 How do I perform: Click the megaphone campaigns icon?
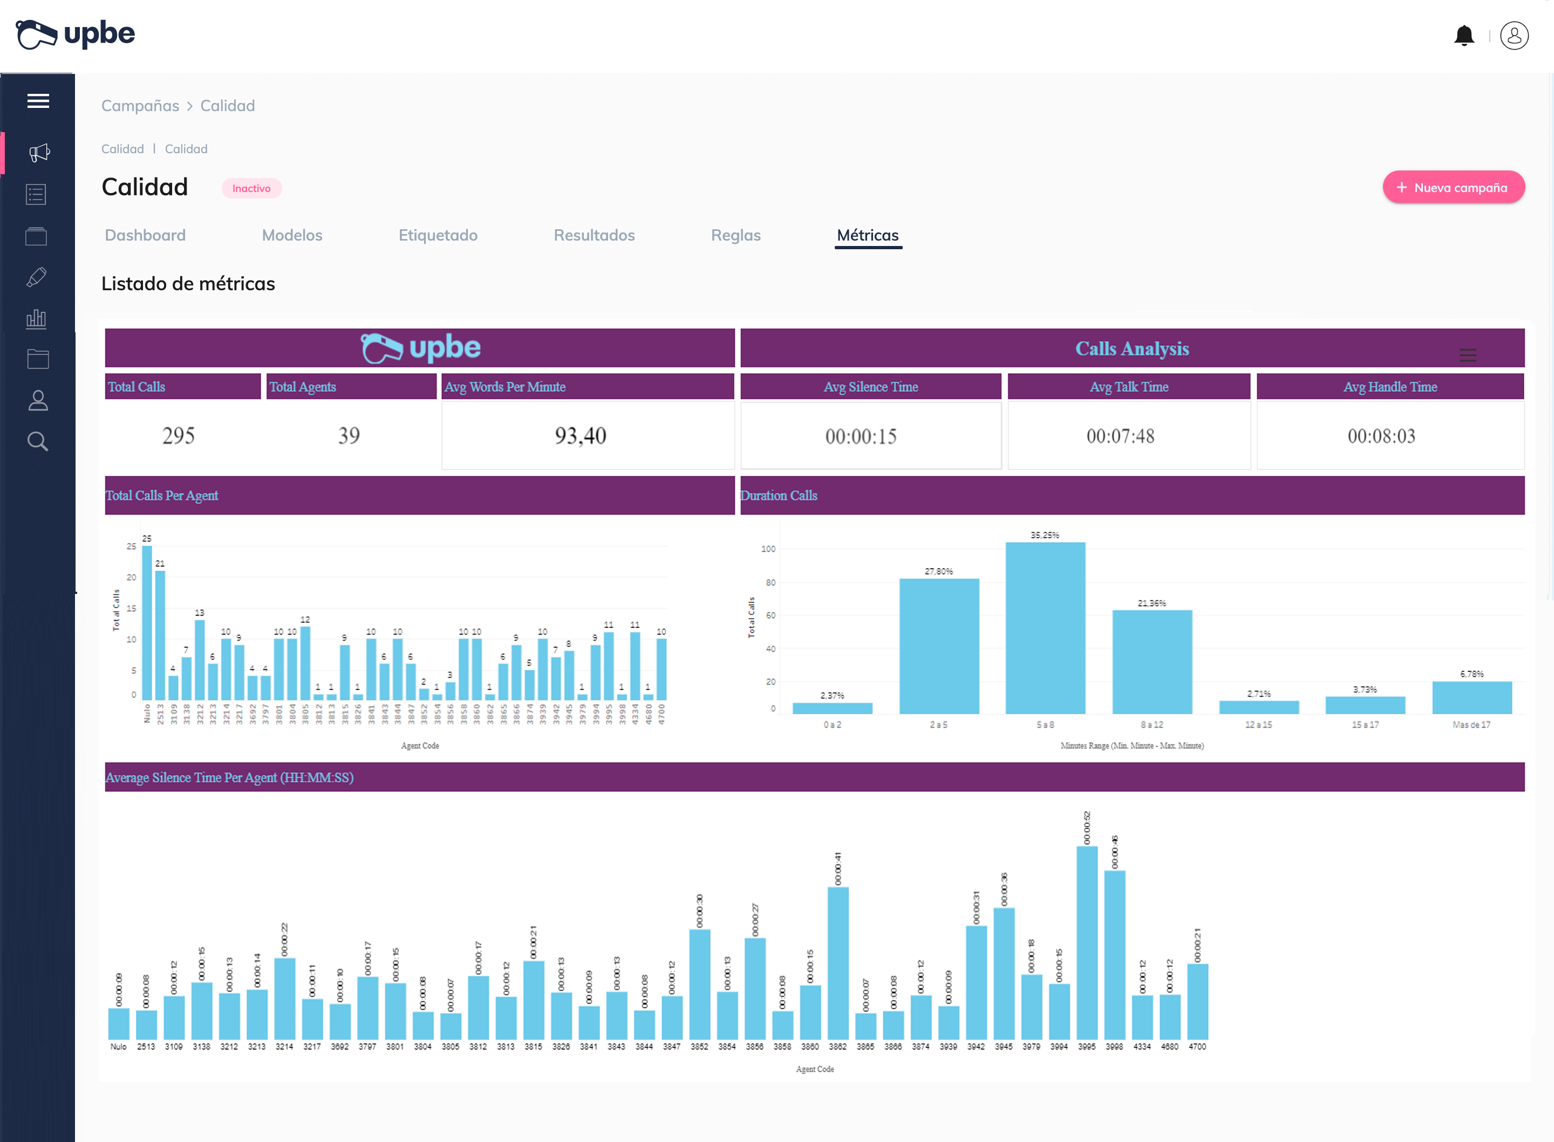pos(40,151)
